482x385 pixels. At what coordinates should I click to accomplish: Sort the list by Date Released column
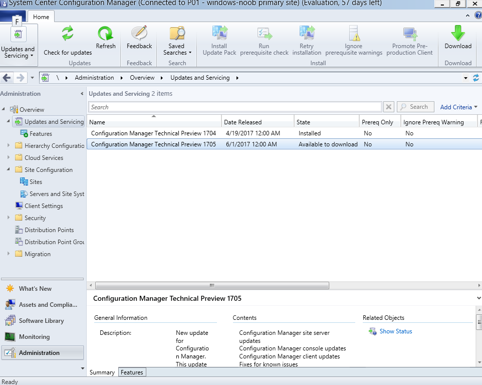(x=258, y=122)
